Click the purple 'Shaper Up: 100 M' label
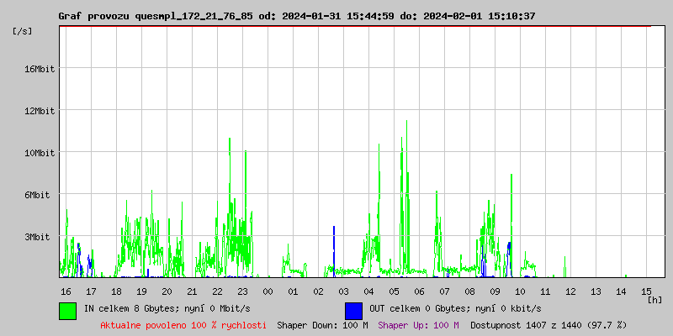 click(418, 324)
